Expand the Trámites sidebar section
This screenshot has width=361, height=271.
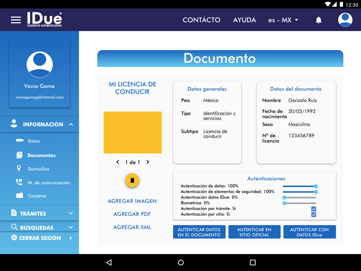click(x=71, y=213)
